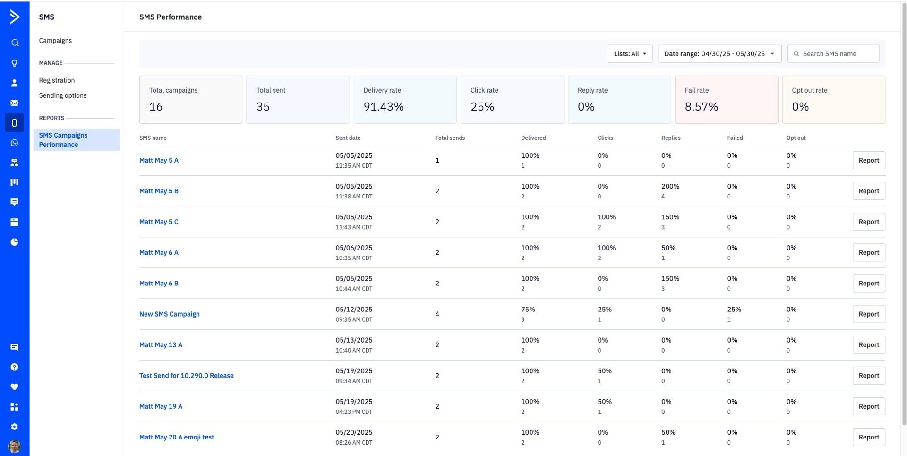This screenshot has height=456, width=907.
Task: Open the Matt May 5 C campaign link
Action: 159,222
